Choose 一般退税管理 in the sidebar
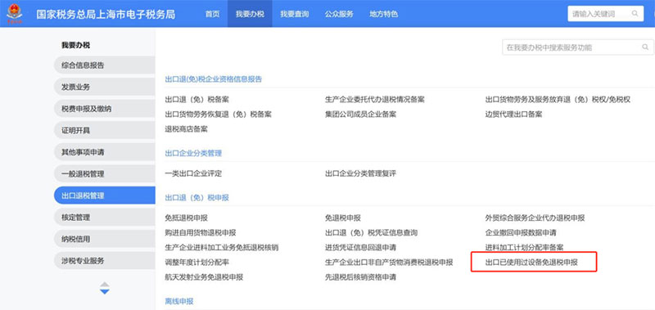The height and width of the screenshot is (310, 655). (105, 173)
